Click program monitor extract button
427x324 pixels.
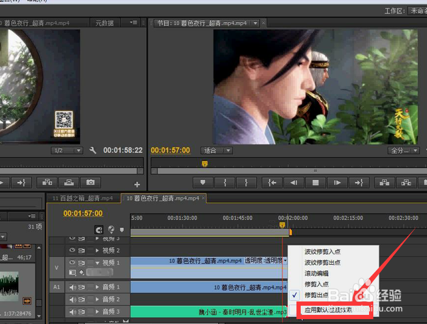pyautogui.click(x=406, y=183)
